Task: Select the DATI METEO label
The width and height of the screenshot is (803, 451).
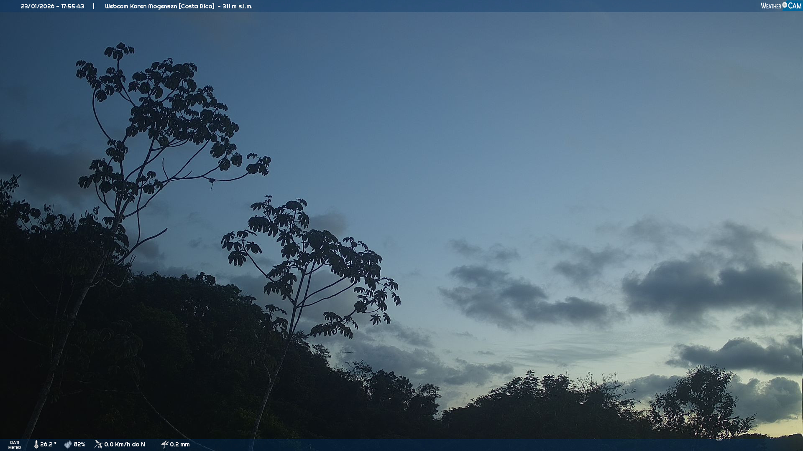Action: click(15, 445)
